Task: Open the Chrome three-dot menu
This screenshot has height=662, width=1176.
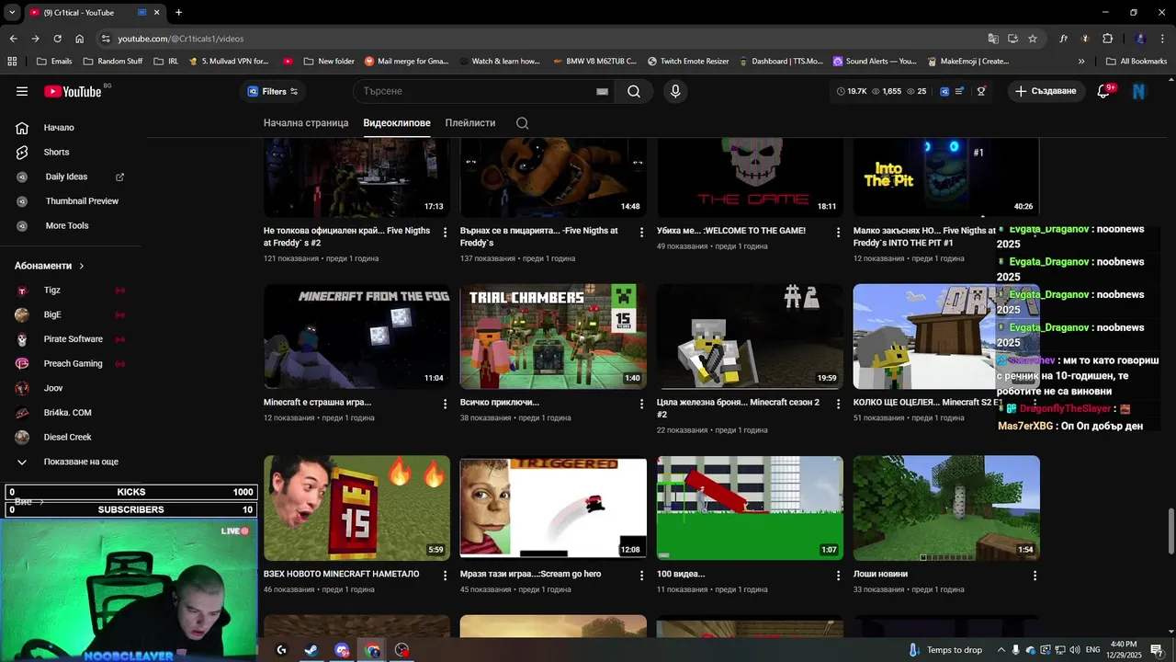Action: coord(1162,39)
